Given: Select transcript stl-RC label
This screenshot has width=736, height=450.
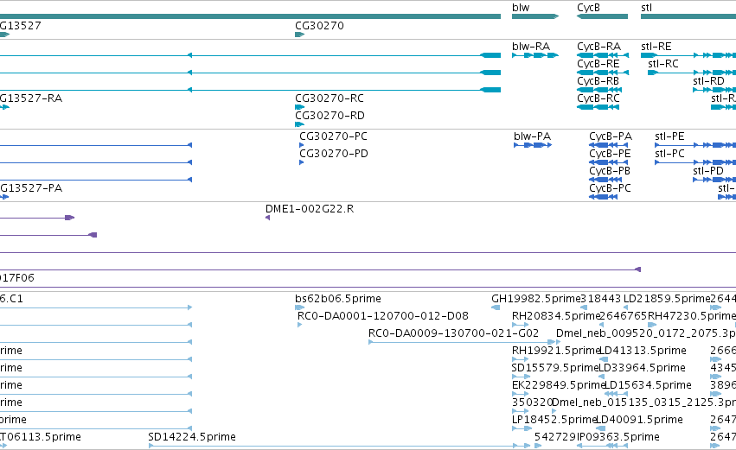Looking at the screenshot, I should coord(662,64).
